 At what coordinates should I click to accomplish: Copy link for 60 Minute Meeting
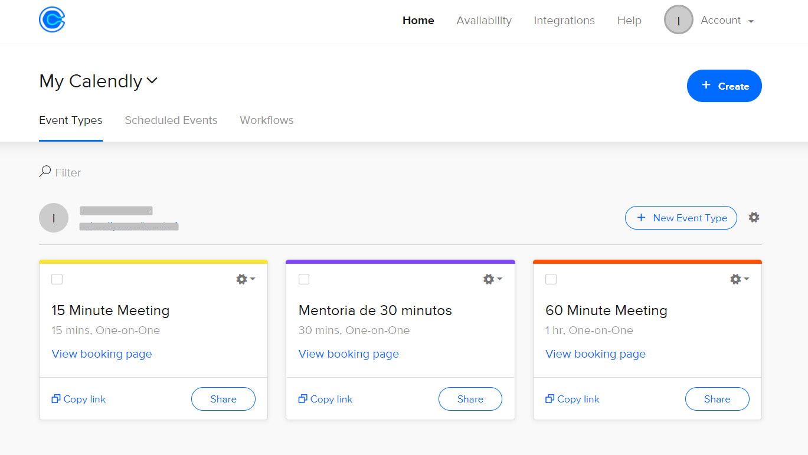[x=573, y=399]
